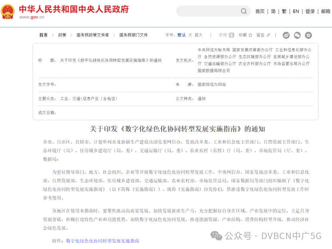Viewport: 332px width, 249px height.
Task: Switch to simplified Chinese 简
Action: 273,11
